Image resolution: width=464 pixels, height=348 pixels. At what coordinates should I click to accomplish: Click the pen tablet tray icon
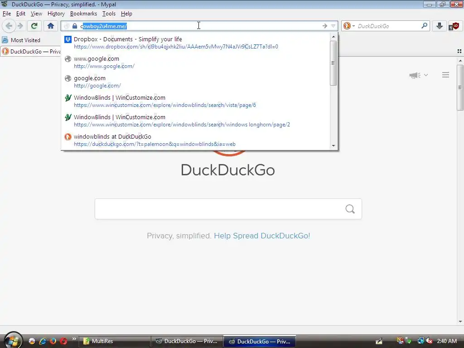coord(379,341)
